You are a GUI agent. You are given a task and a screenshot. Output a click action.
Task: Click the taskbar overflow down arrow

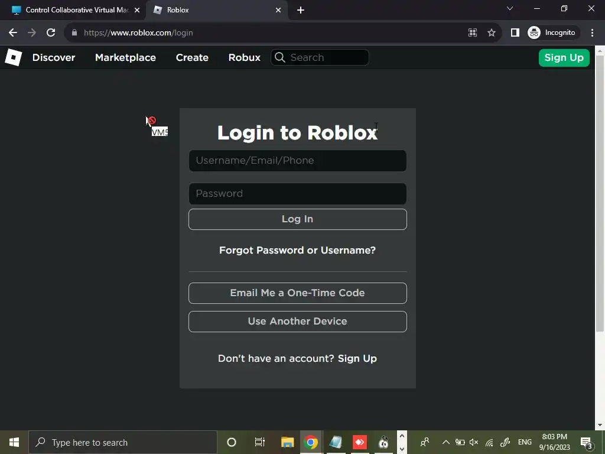402,449
